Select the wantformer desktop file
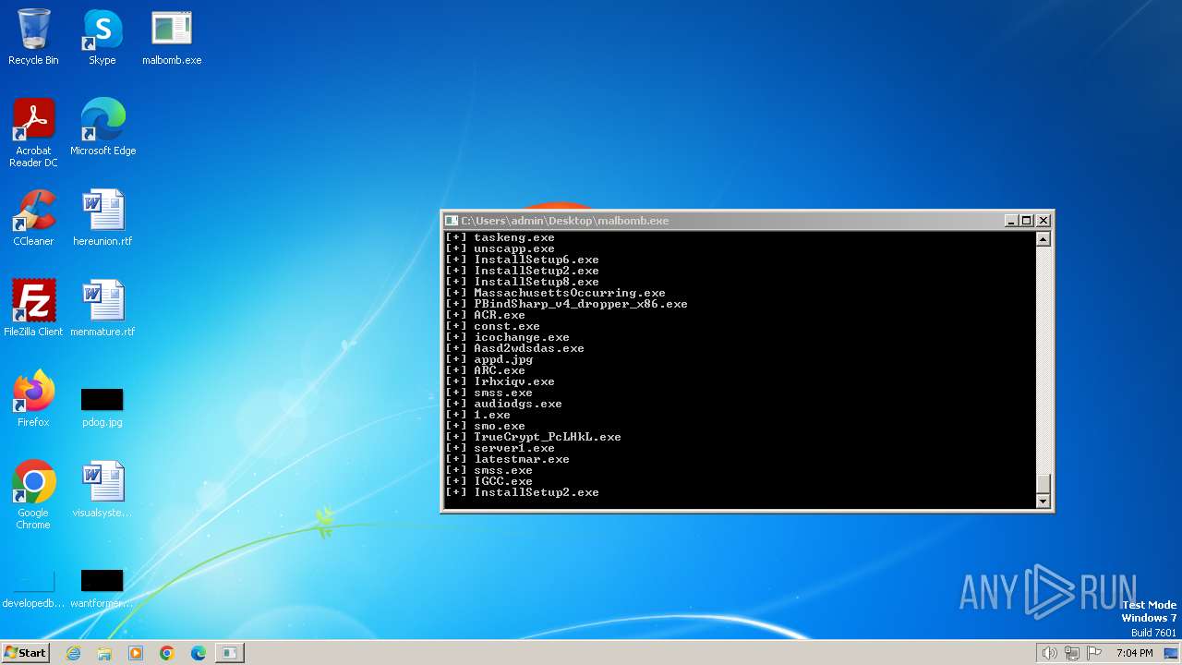The image size is (1182, 665). (x=103, y=589)
